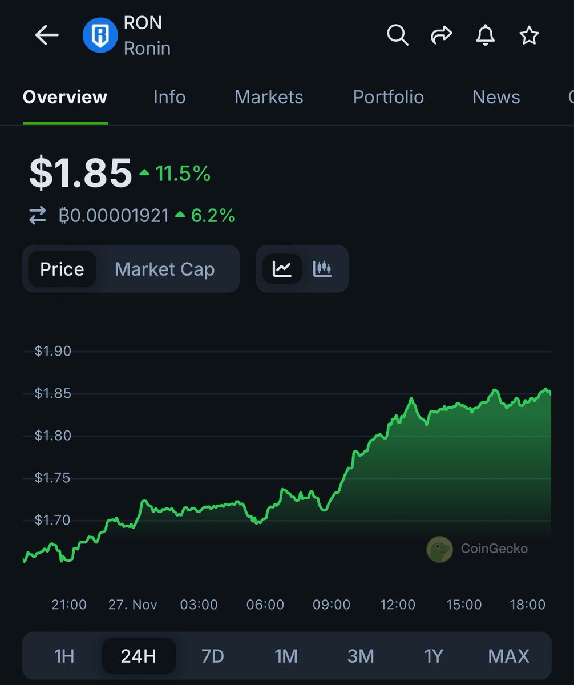This screenshot has height=685, width=574.
Task: Tap the $1.70 axis label
Action: pyautogui.click(x=53, y=520)
